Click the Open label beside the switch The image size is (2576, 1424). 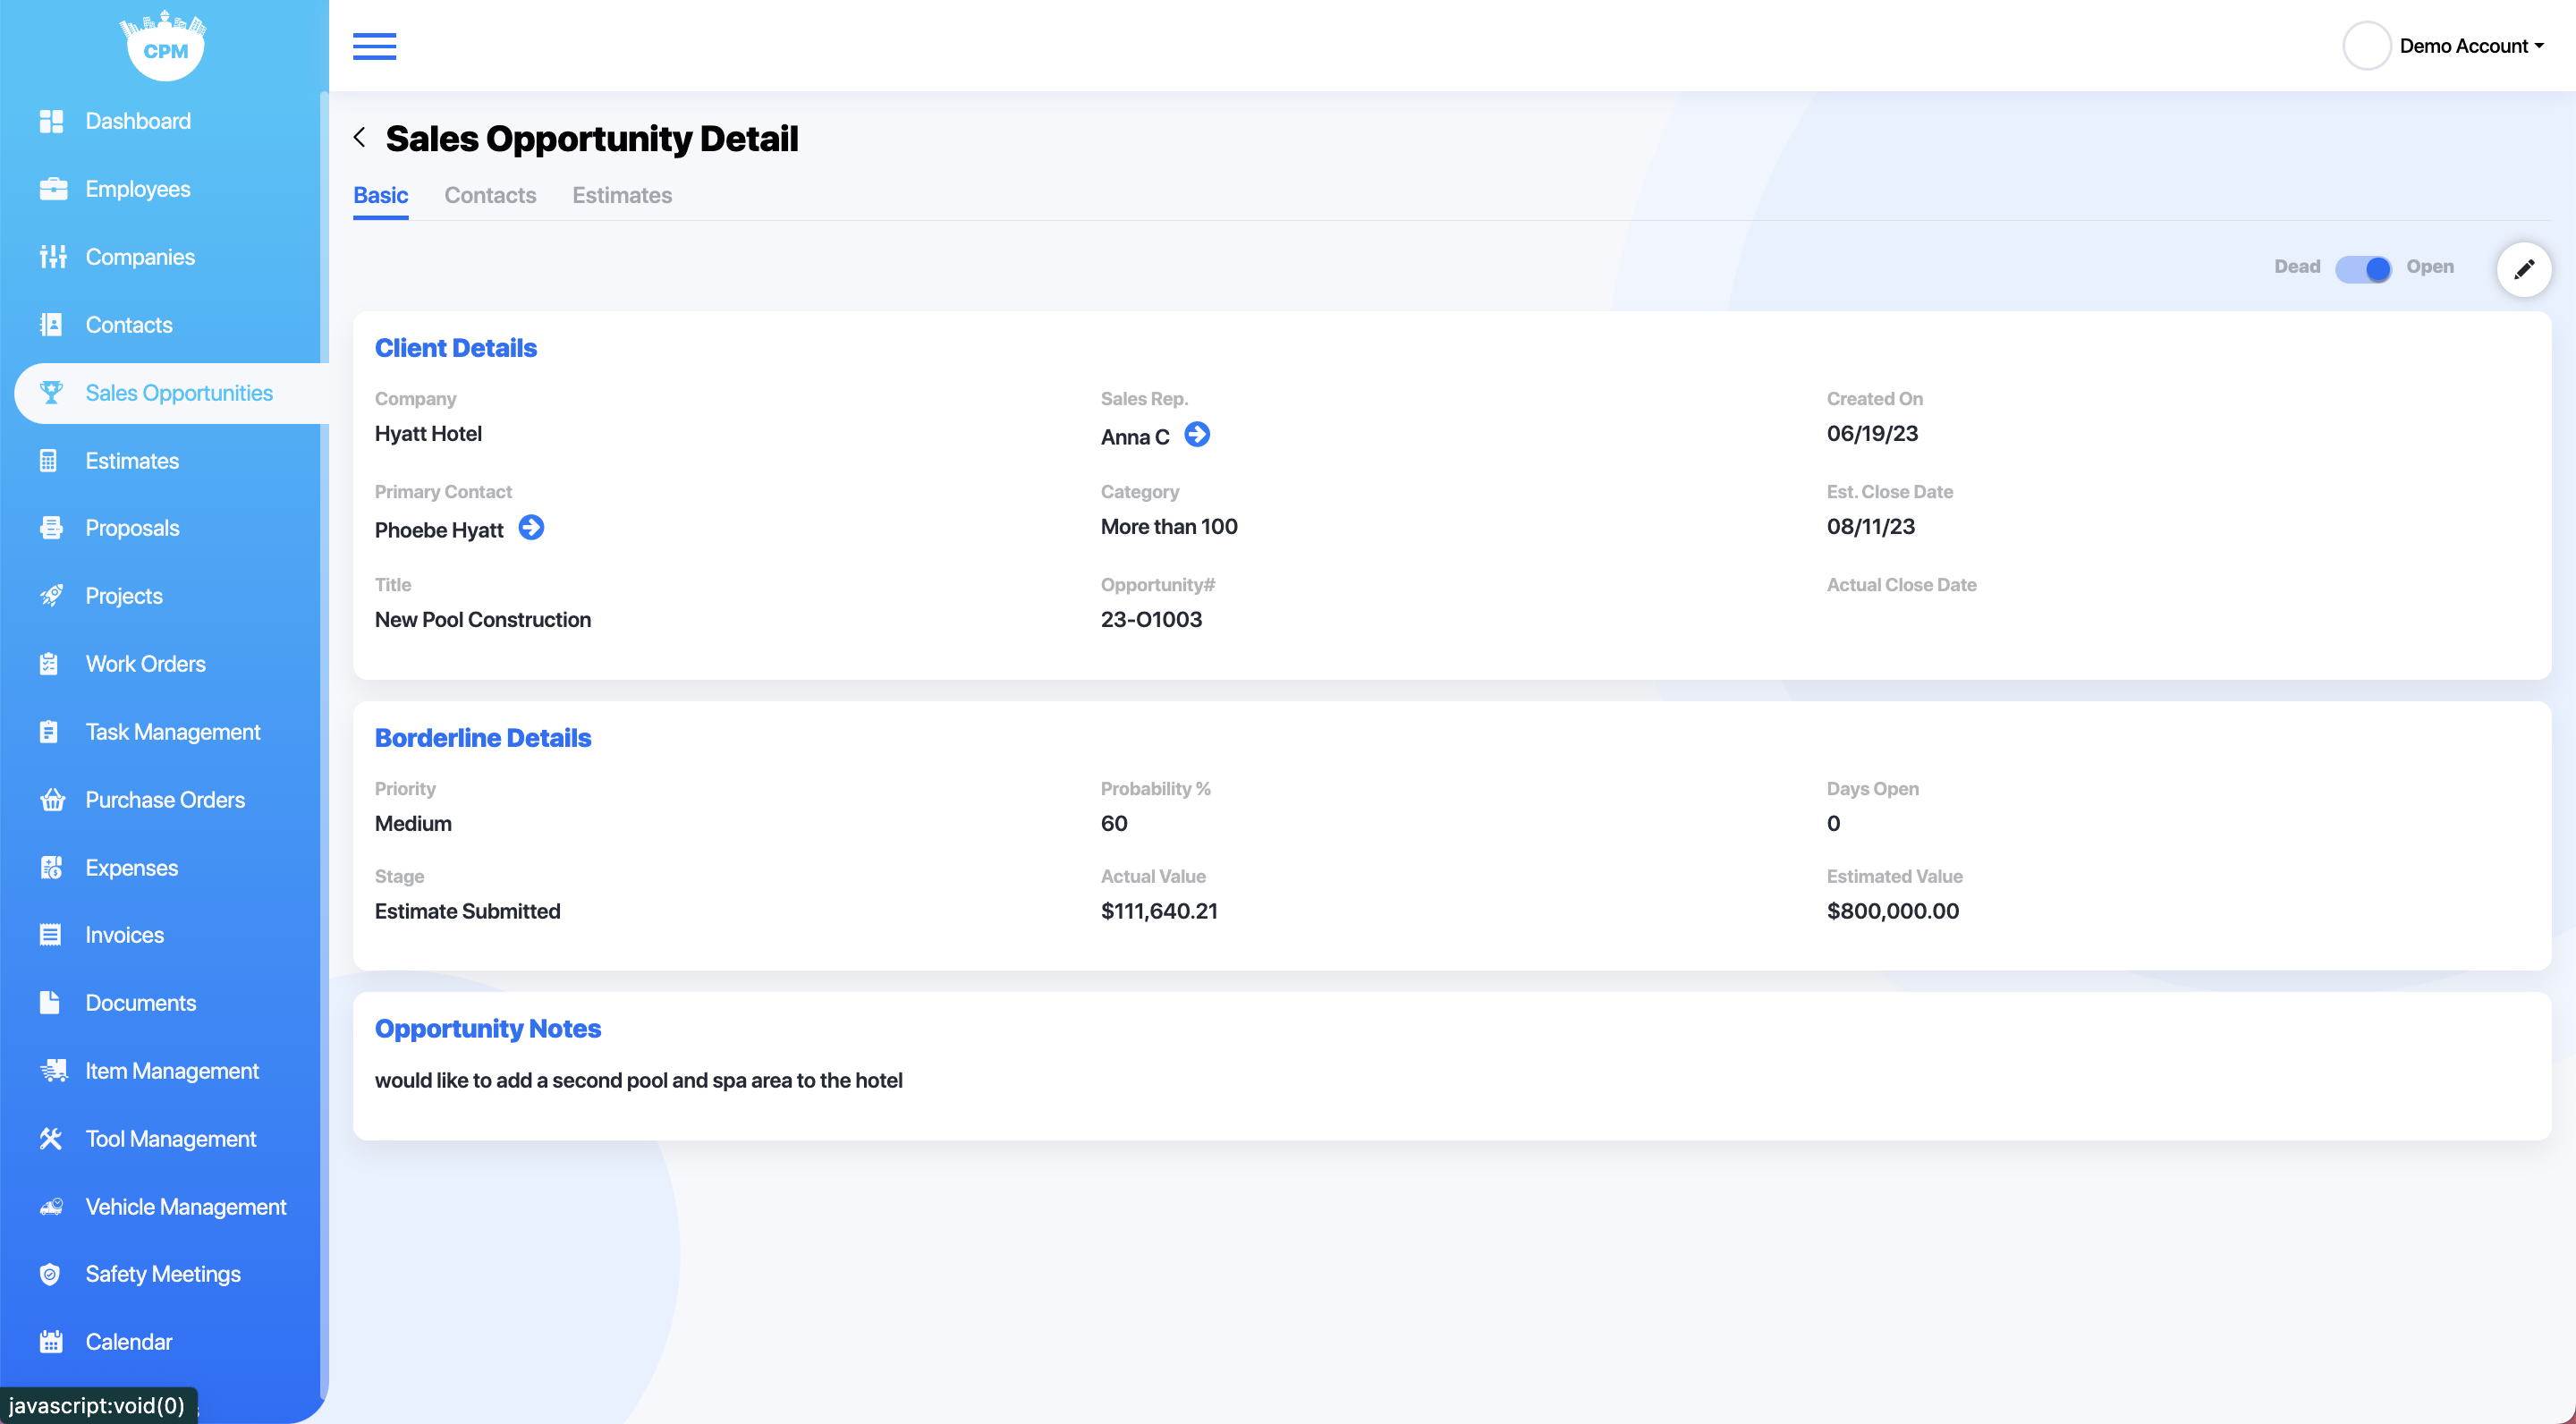pyautogui.click(x=2430, y=267)
